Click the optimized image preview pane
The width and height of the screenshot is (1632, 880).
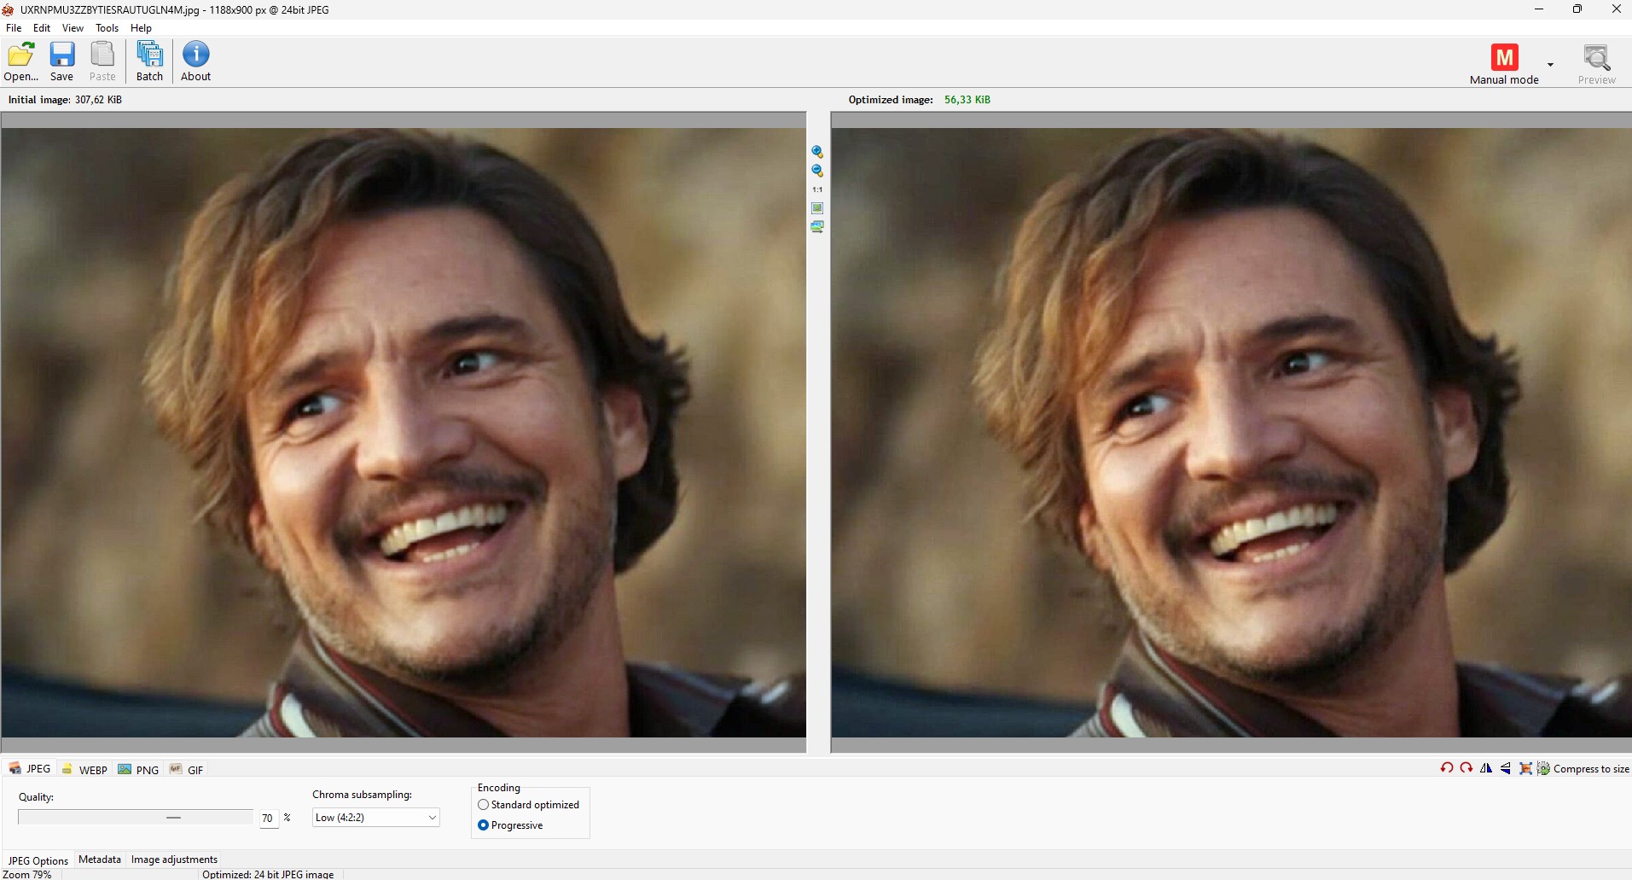1231,433
